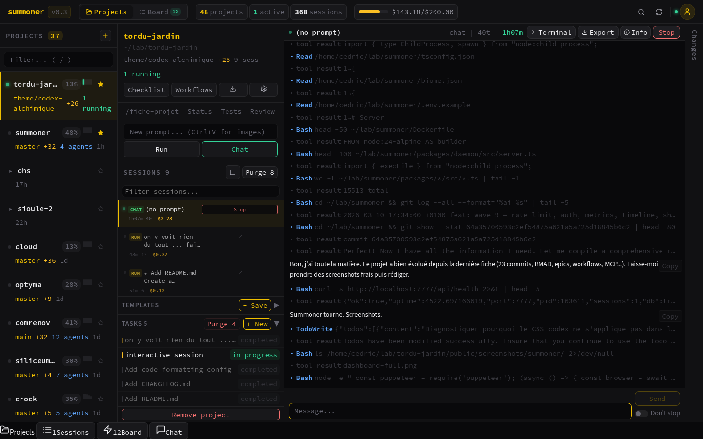
Task: Open the Terminal panel for the session
Action: [x=551, y=32]
